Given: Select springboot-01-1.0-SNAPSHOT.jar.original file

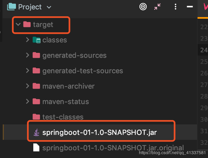Looking at the screenshot, I should coord(113,148).
